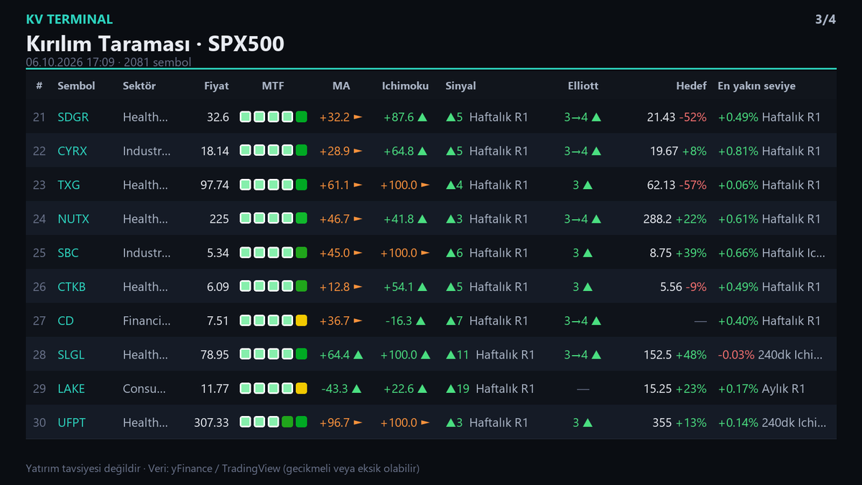Click the Fiyat column header
This screenshot has height=485, width=862.
coord(216,86)
